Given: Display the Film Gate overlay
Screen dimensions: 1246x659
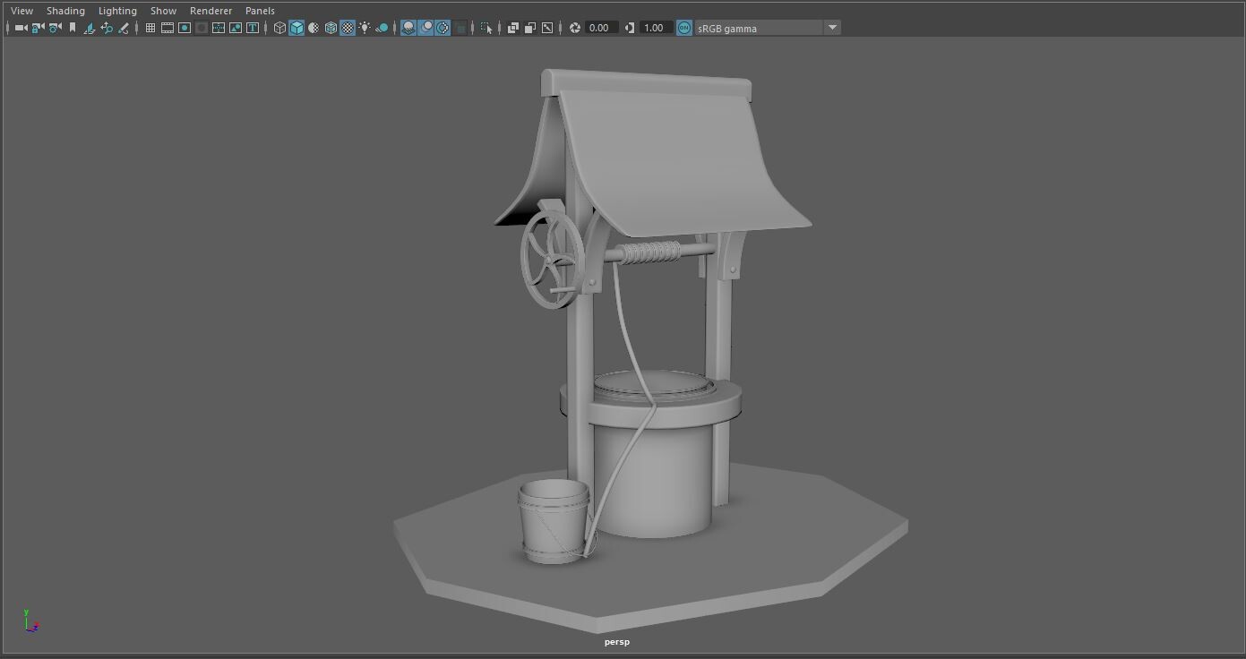Looking at the screenshot, I should 167,28.
